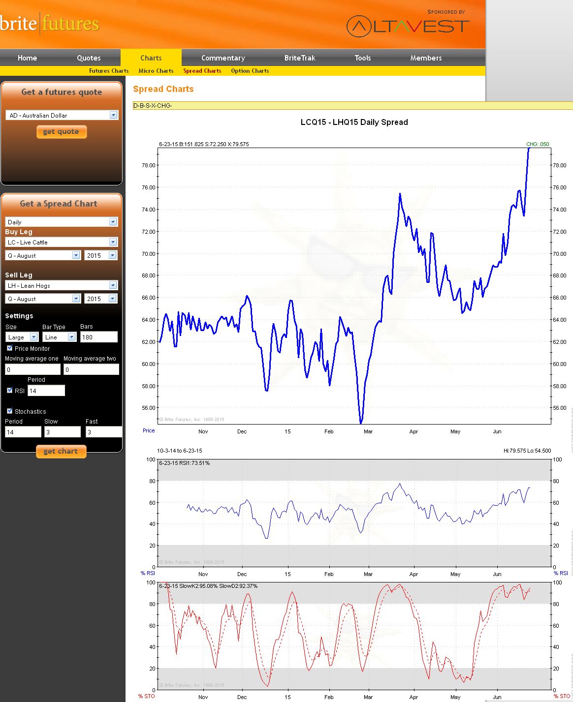
Task: Click the Altavest sponsor logo
Action: click(408, 26)
